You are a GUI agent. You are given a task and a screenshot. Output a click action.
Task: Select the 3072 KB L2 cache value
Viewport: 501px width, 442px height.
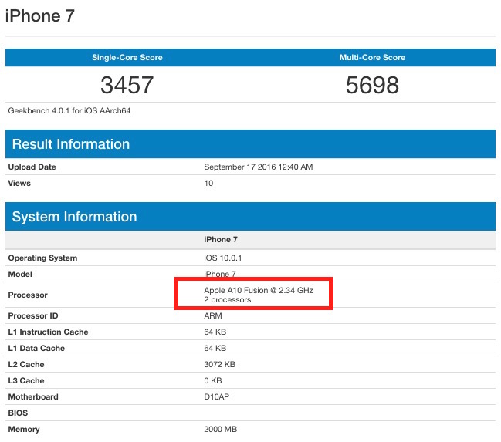click(x=219, y=365)
